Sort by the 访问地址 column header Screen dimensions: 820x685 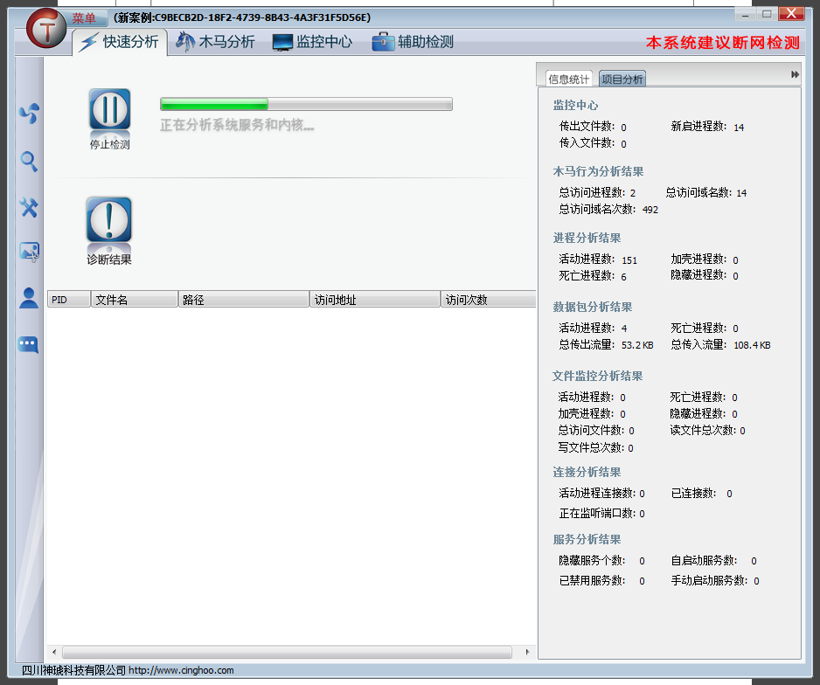pos(375,300)
